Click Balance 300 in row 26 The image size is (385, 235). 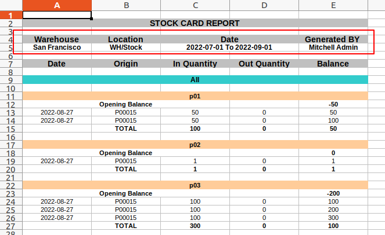(333, 218)
